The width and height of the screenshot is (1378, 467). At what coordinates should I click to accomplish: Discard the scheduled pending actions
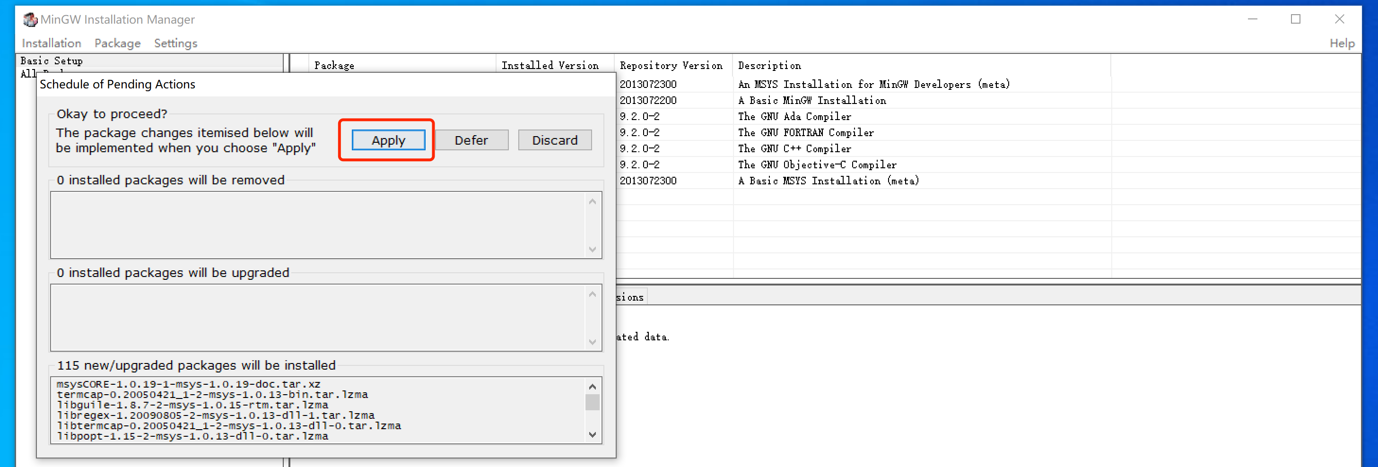pos(555,140)
